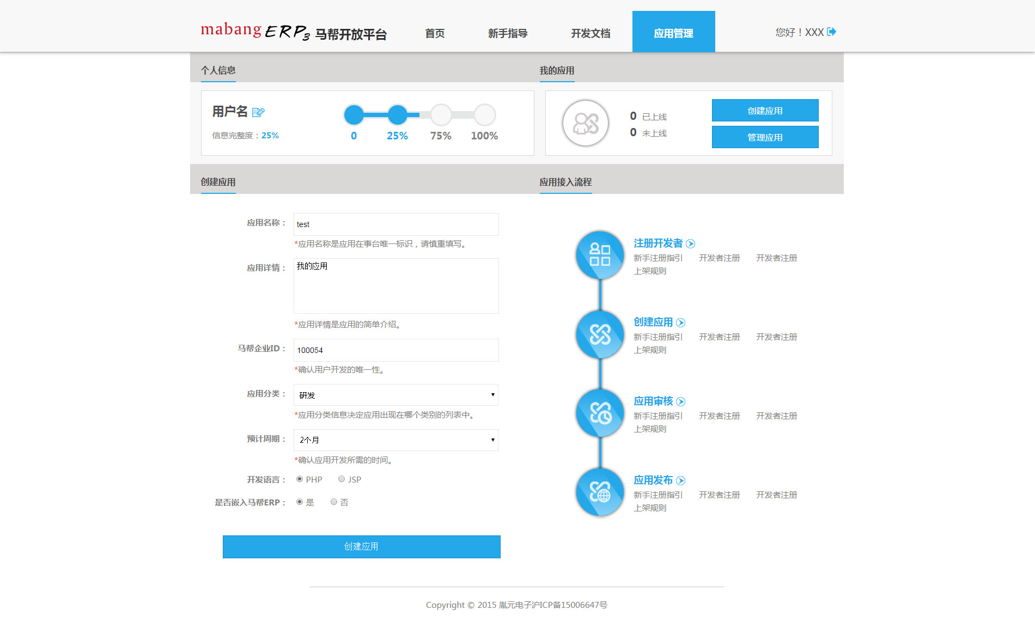This screenshot has width=1035, height=628.
Task: Click the 应用审核 circular step icon
Action: 600,413
